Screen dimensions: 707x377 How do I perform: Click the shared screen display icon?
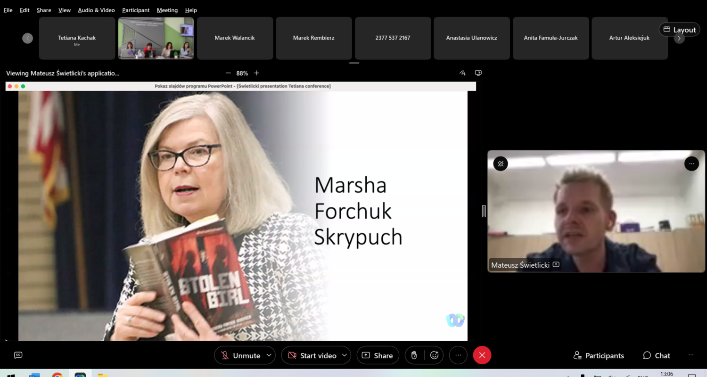click(x=478, y=73)
